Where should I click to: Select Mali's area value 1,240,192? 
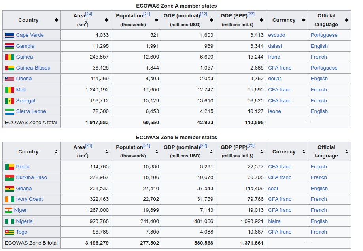point(97,90)
